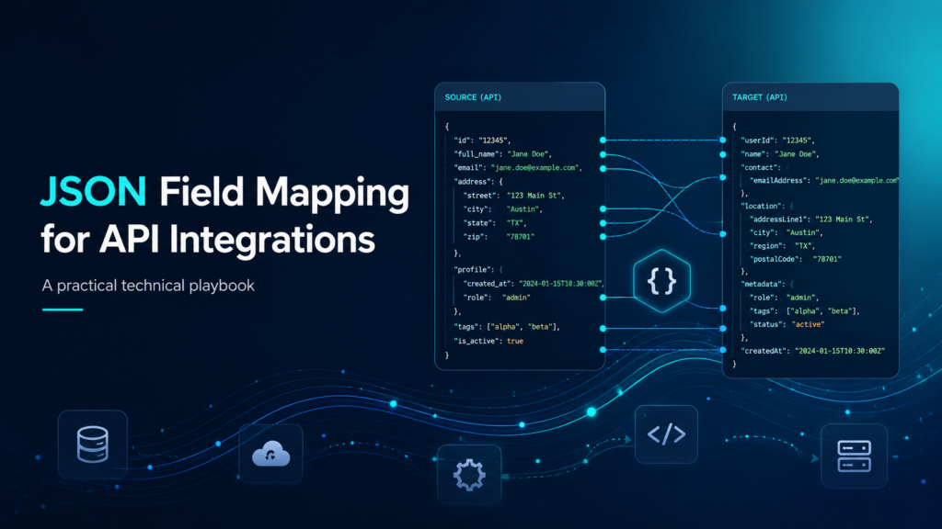Select the "created_at" source line
Viewport: 942px width, 529px height.
533,284
